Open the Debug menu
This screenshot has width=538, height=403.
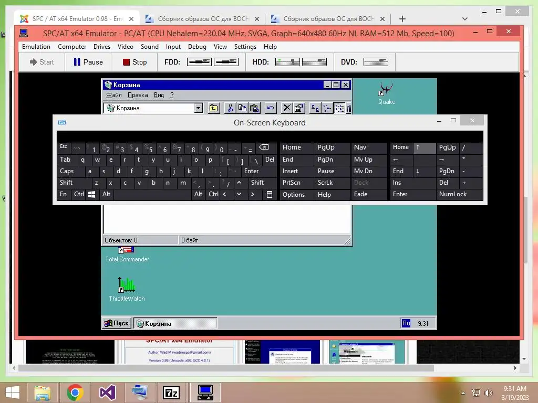197,47
